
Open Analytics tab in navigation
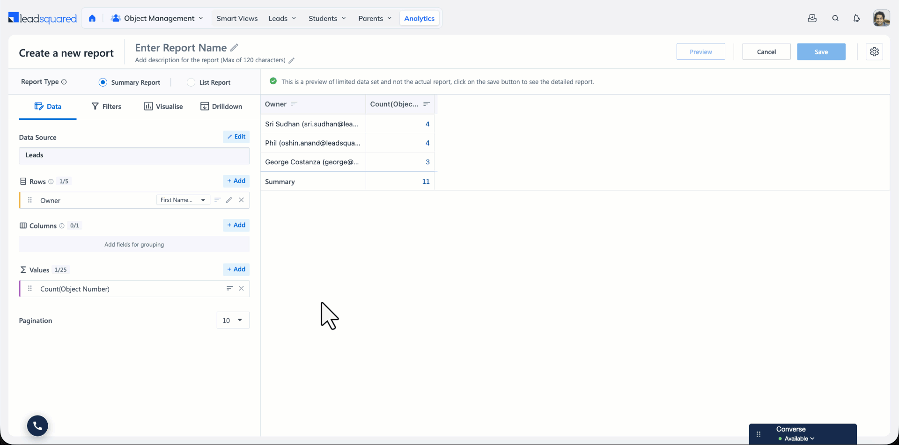click(x=419, y=18)
